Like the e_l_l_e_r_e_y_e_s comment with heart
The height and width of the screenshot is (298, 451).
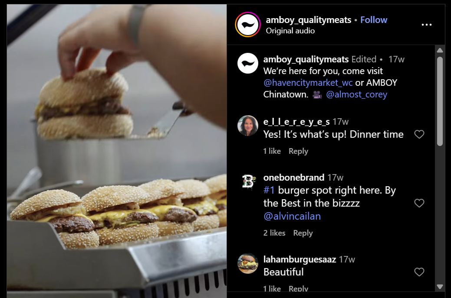click(x=419, y=134)
